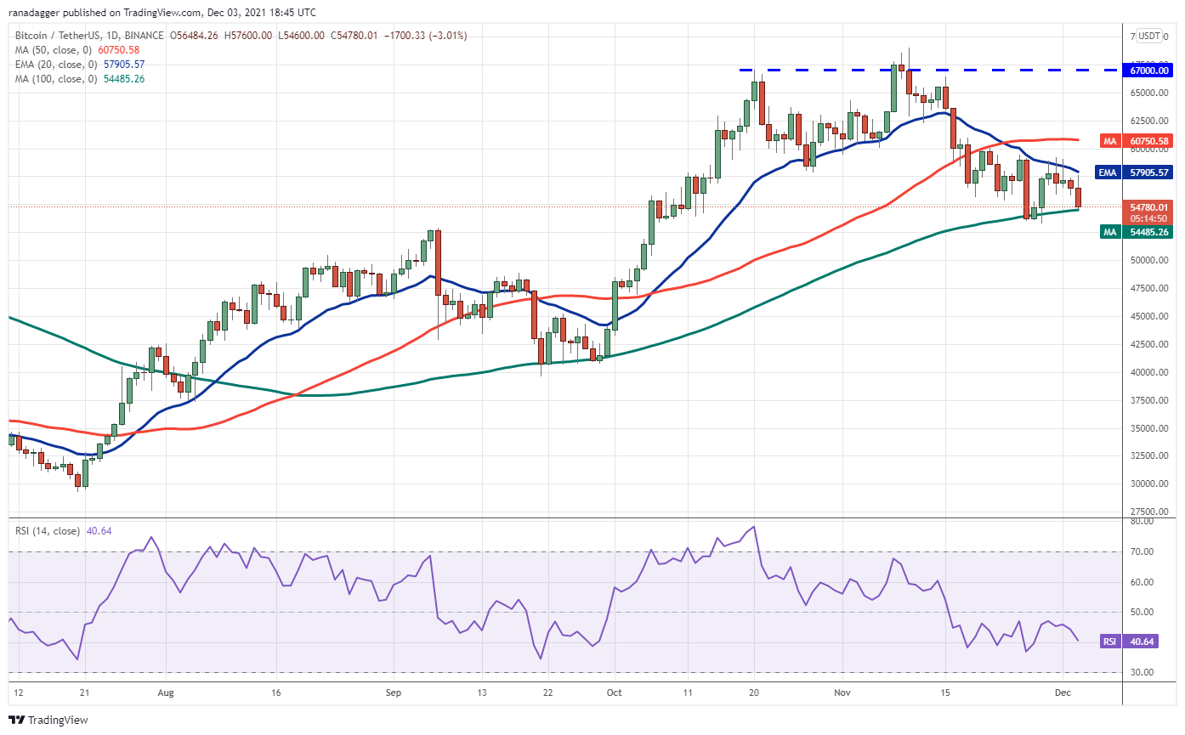This screenshot has width=1185, height=735.
Task: Click the USDT currency label on price axis
Action: click(1149, 37)
